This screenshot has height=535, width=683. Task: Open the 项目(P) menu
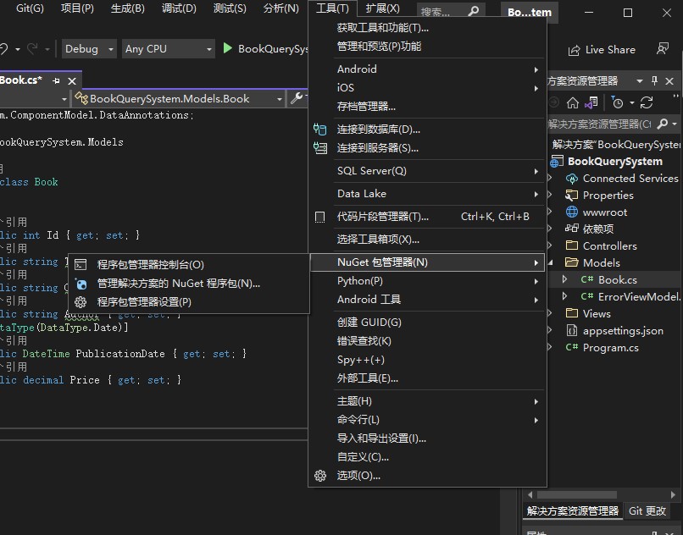coord(77,8)
